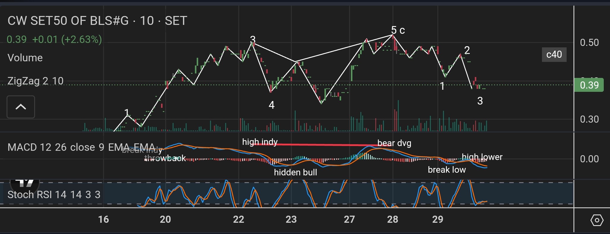The width and height of the screenshot is (610, 234).
Task: Select the ZigZag 2 10 indicator legend
Action: click(x=35, y=81)
